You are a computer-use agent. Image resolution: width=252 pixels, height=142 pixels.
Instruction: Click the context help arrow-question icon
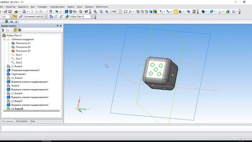tap(87, 11)
